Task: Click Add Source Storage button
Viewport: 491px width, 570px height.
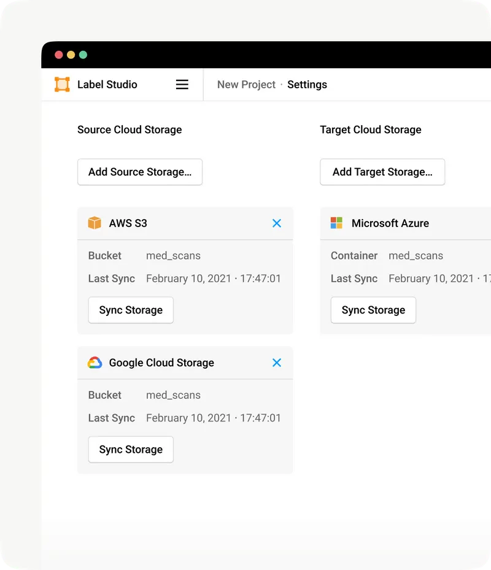Action: (140, 172)
